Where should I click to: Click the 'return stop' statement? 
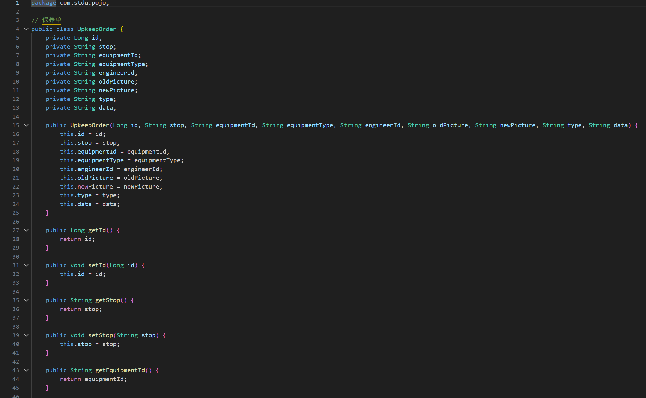(x=81, y=309)
